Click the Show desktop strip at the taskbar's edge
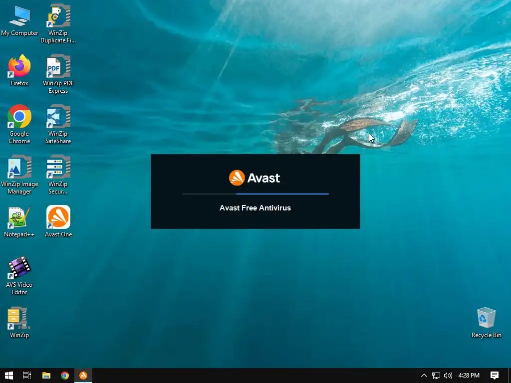 (x=510, y=376)
